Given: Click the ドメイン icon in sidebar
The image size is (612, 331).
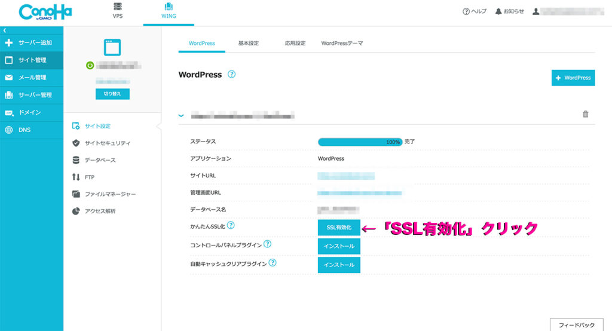Looking at the screenshot, I should tap(8, 113).
